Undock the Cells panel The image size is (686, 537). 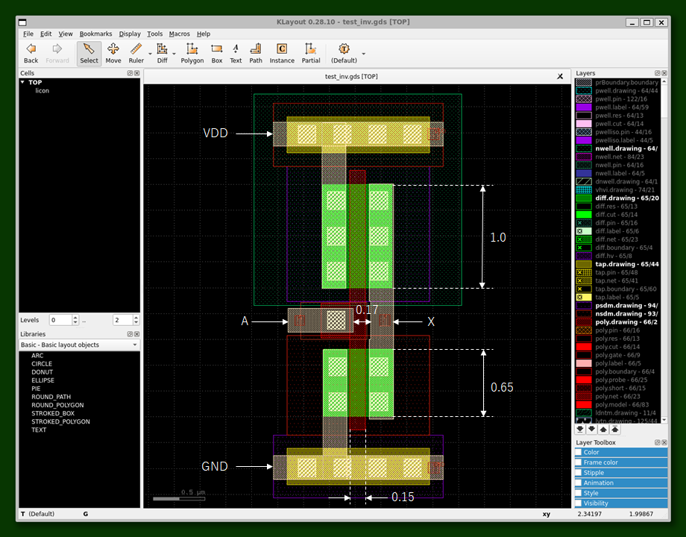pyautogui.click(x=130, y=73)
